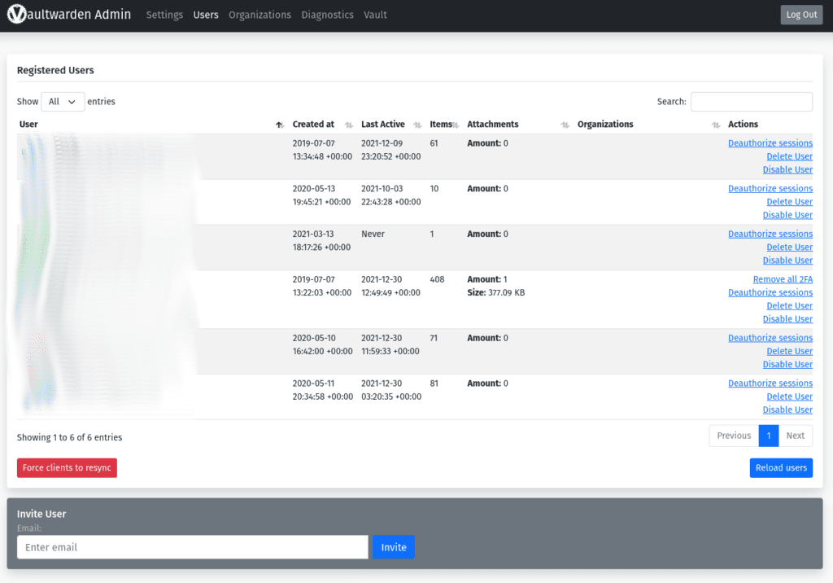Viewport: 833px width, 583px height.
Task: Click 'Showing 1 to 6 of 6 entries'
Action: [x=70, y=437]
